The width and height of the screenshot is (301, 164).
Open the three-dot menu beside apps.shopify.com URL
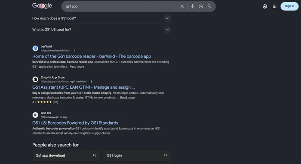91,81
